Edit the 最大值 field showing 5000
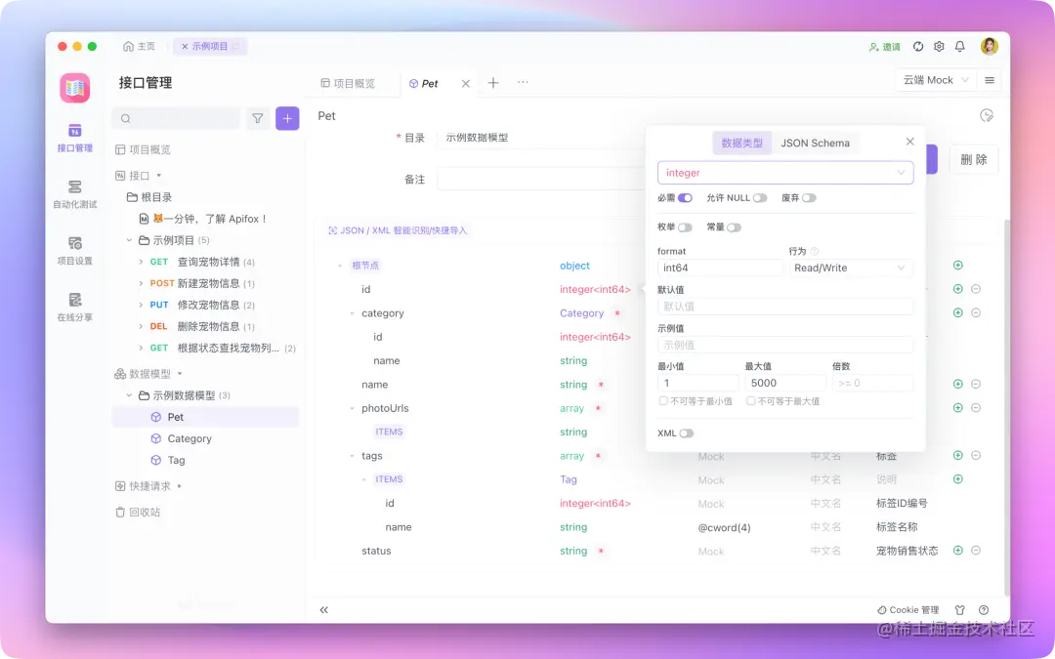Screen dimensions: 1055x659 (784, 383)
